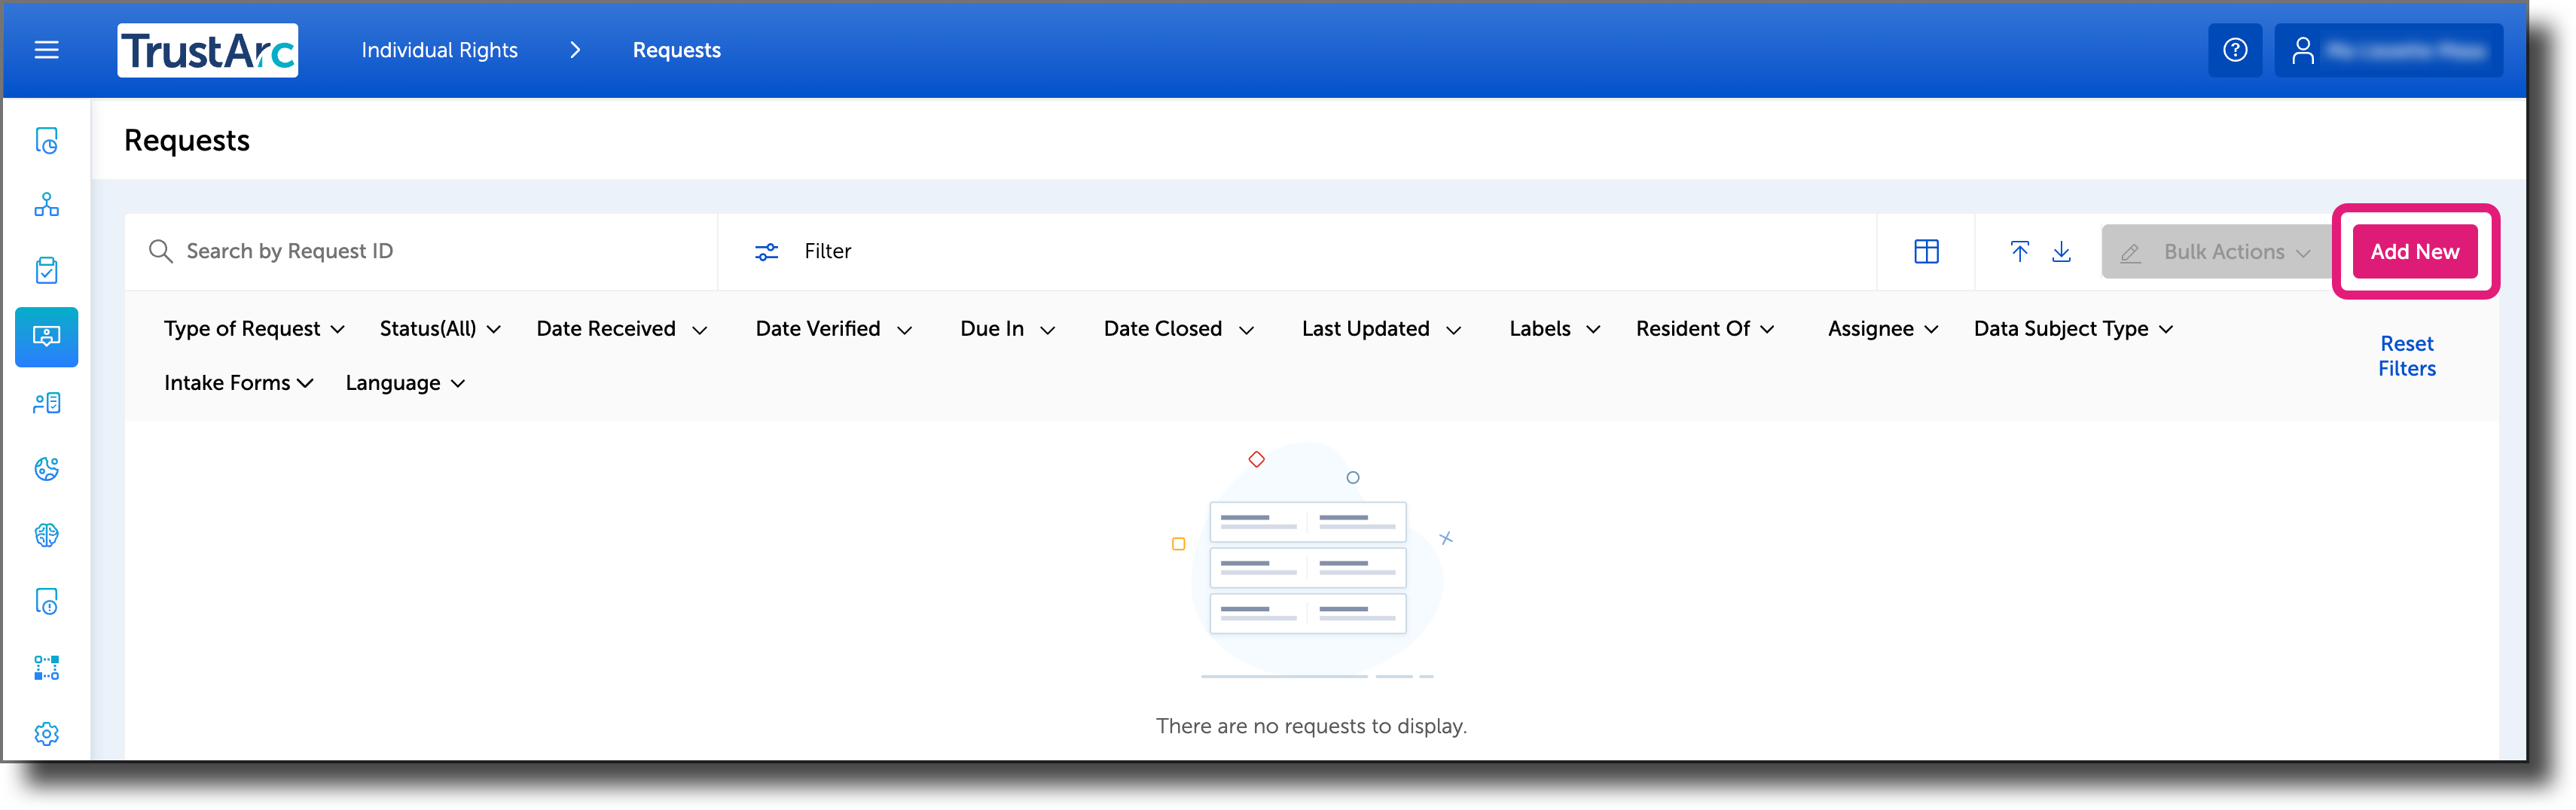The width and height of the screenshot is (2576, 810).
Task: Open the dashboard clock icon in sidebar
Action: (46, 140)
